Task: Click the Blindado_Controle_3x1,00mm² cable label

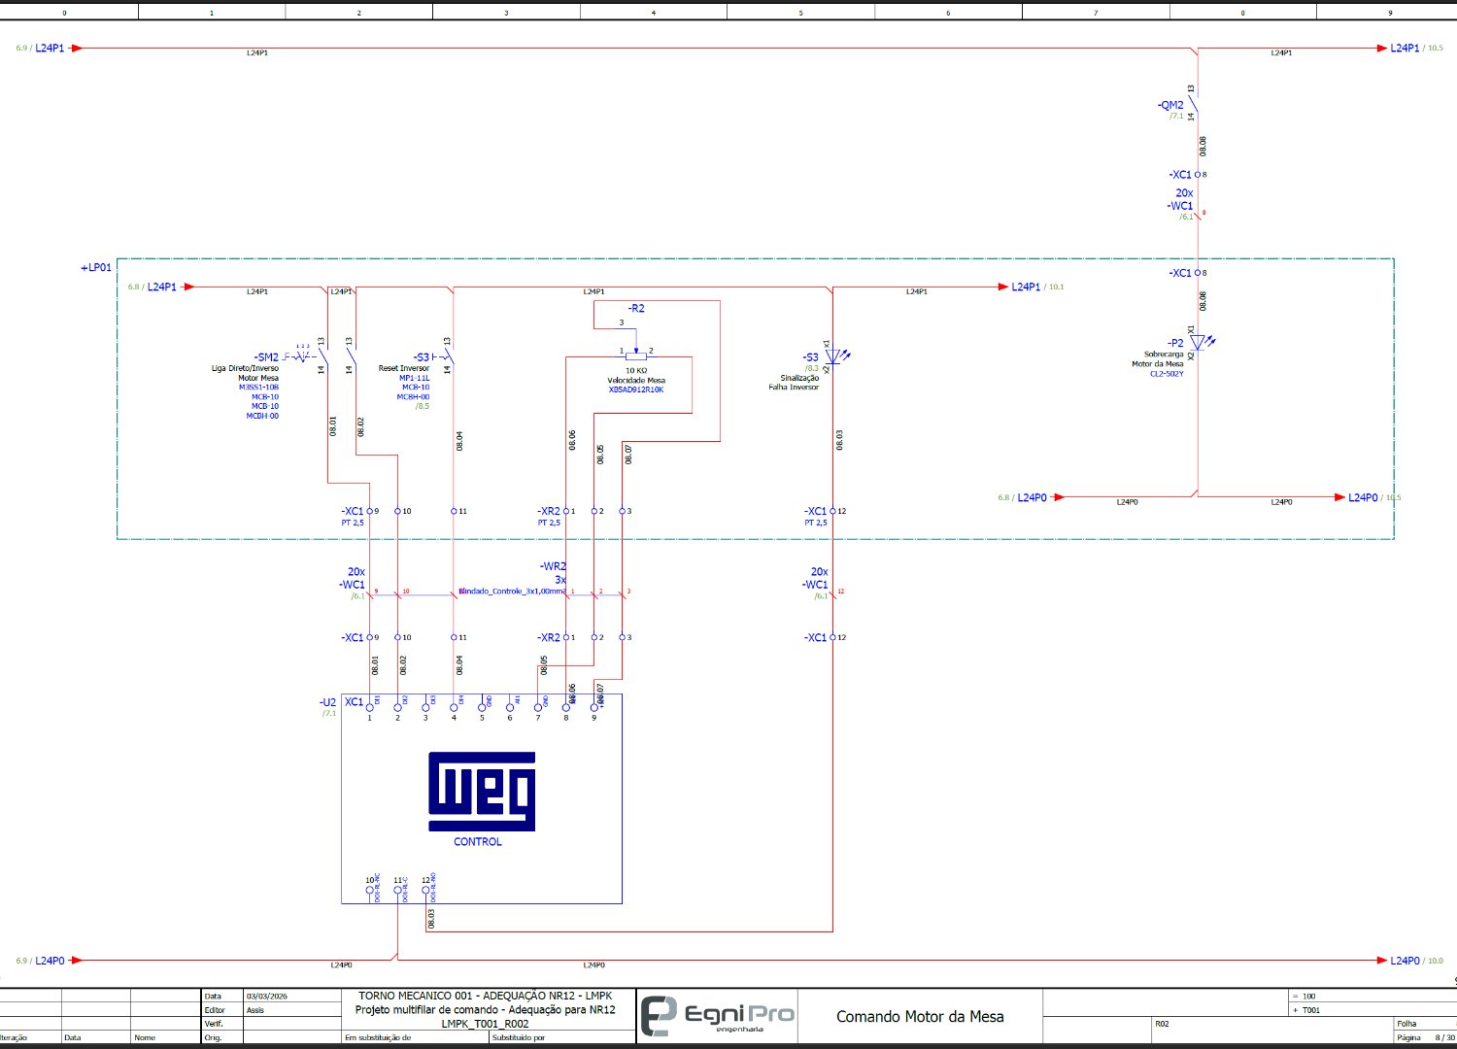Action: pos(512,591)
